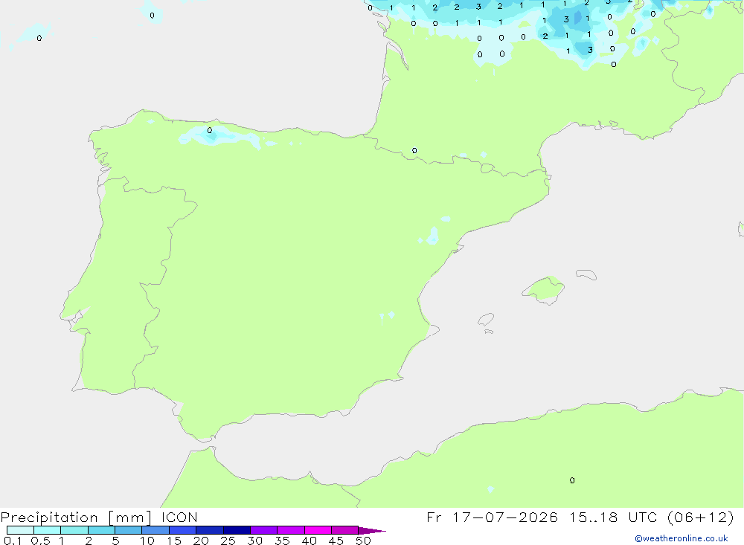Image resolution: width=744 pixels, height=545 pixels.
Task: Click the 25–30 mm navy legend swatch
Action: coord(237,530)
